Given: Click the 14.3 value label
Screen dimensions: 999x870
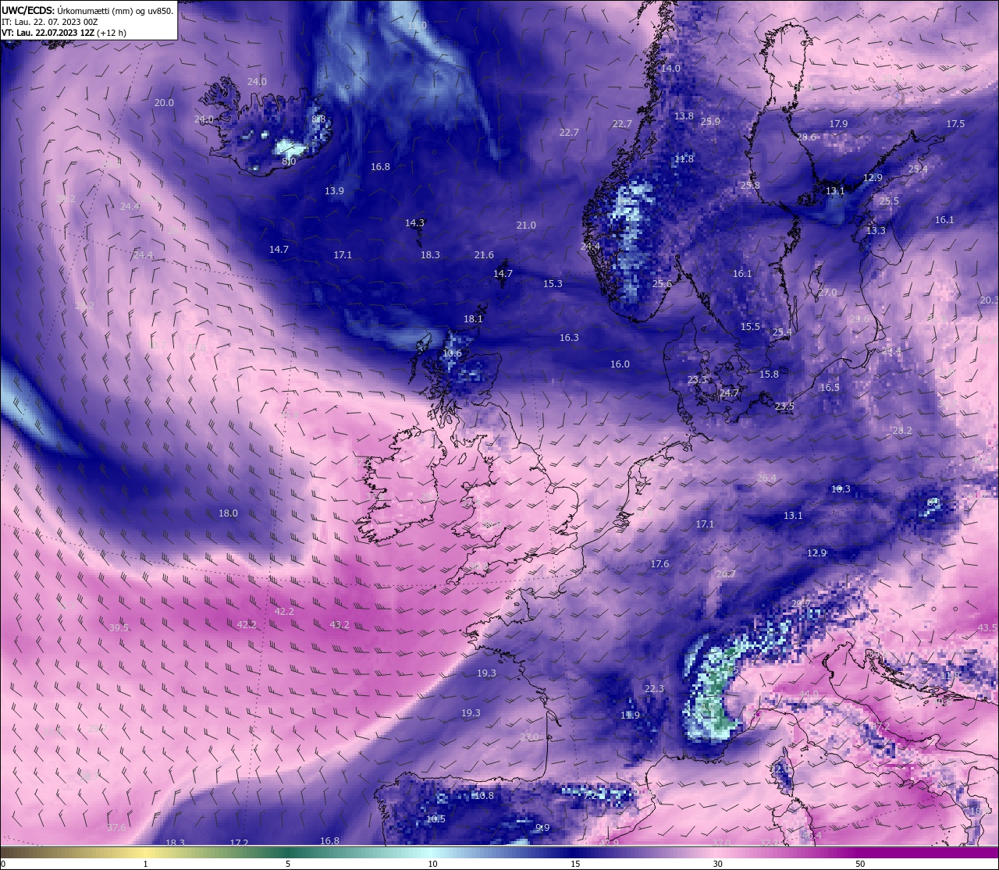Looking at the screenshot, I should [414, 223].
